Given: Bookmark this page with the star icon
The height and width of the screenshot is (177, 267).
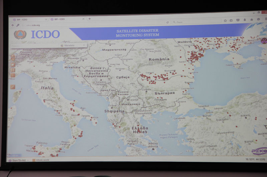Looking at the screenshot, I should pos(225,20).
